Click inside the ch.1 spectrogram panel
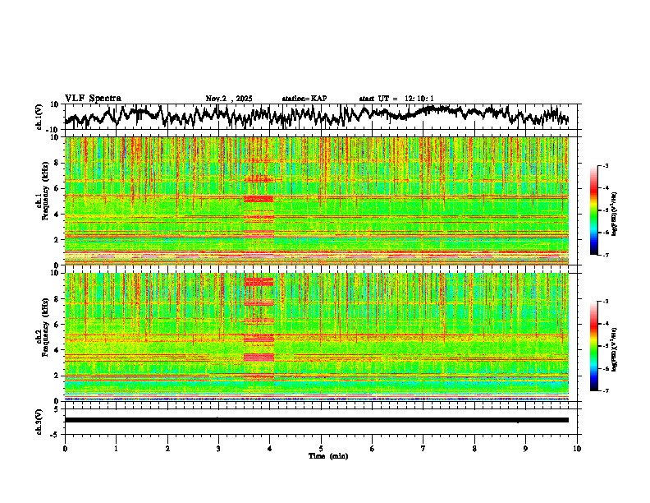650x503 pixels. coord(317,201)
